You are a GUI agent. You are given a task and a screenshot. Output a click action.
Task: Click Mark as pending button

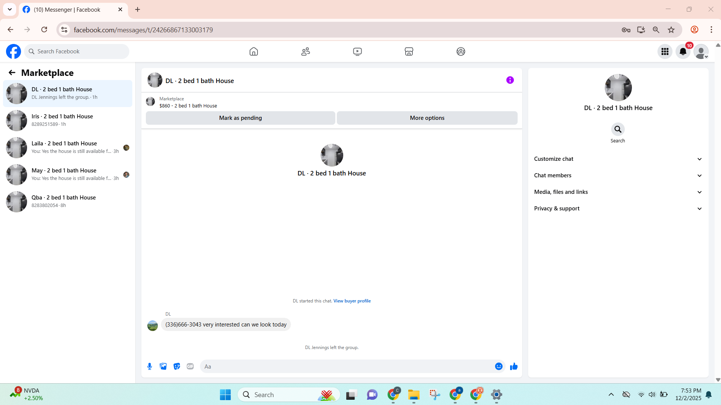tap(241, 118)
